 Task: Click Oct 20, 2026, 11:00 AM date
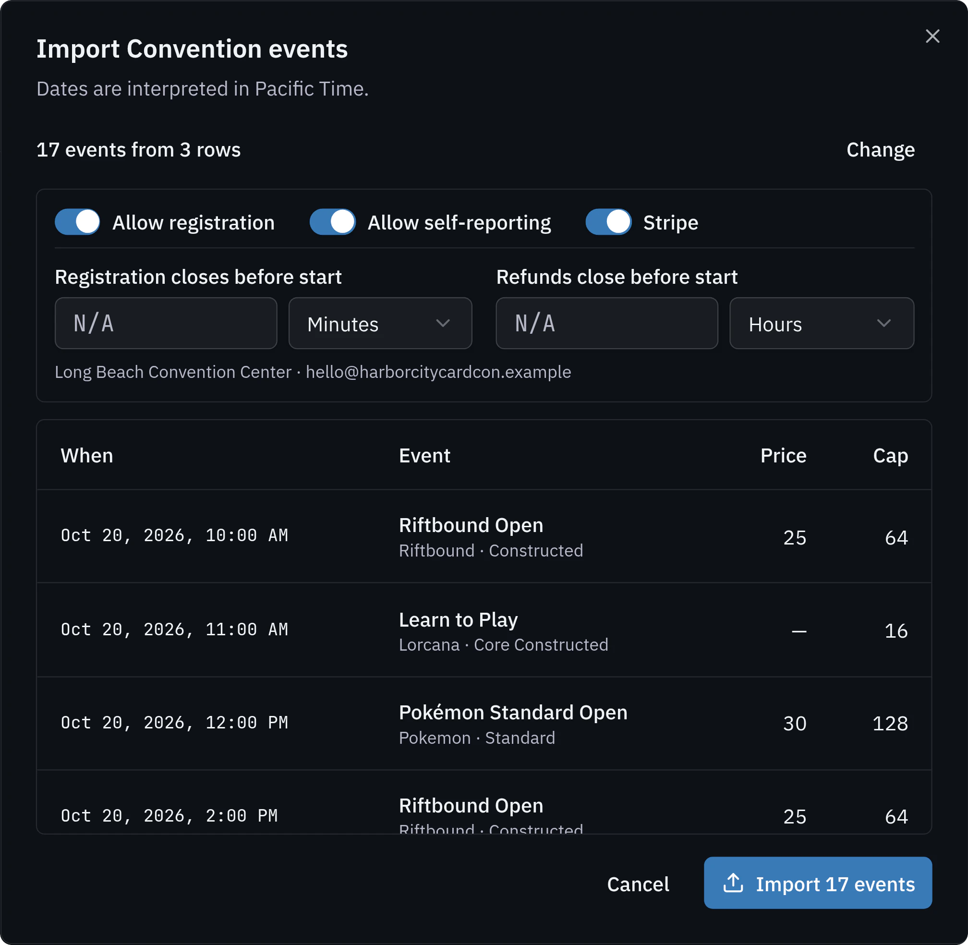tap(174, 630)
